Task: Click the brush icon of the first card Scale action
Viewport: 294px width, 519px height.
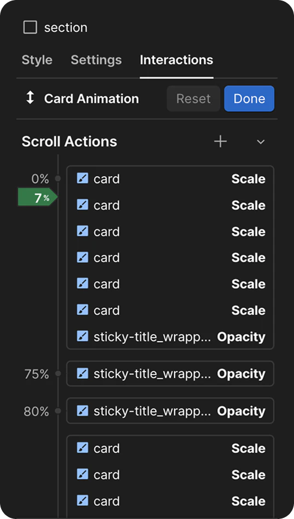Action: click(x=83, y=178)
